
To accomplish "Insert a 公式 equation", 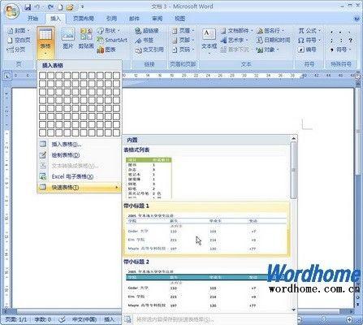I will 309,31.
